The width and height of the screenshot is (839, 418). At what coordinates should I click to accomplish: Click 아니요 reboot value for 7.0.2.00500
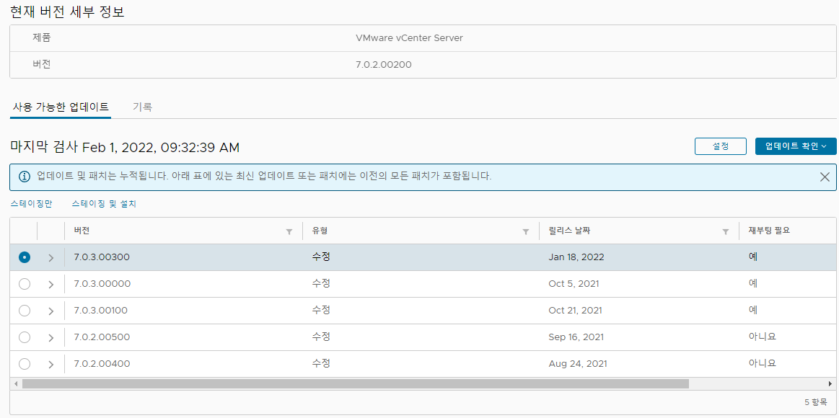coord(763,337)
